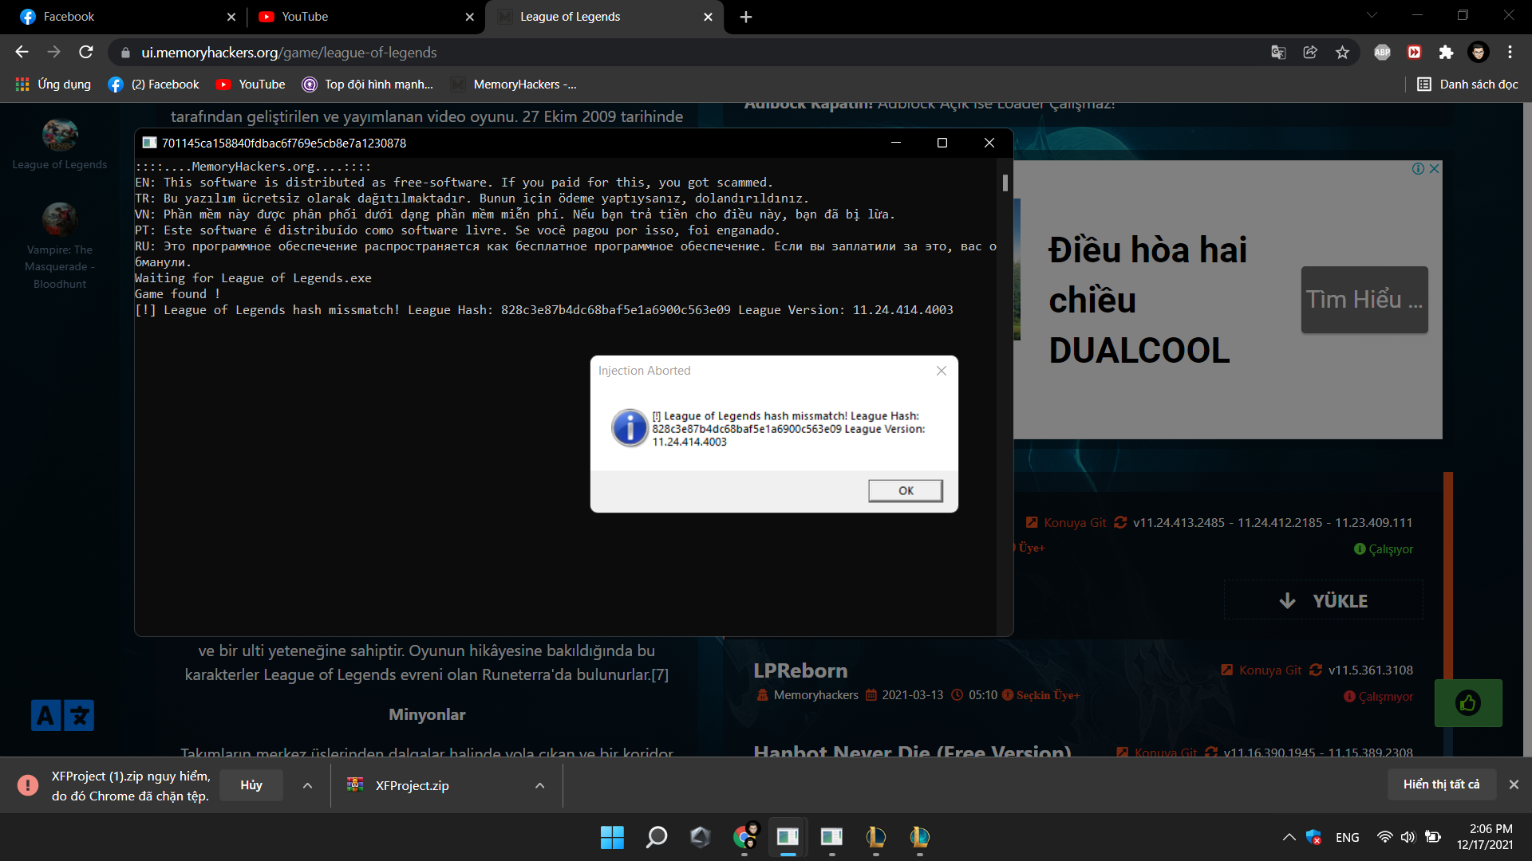This screenshot has height=861, width=1532.
Task: Expand options for XFProject.zip download
Action: (x=540, y=785)
